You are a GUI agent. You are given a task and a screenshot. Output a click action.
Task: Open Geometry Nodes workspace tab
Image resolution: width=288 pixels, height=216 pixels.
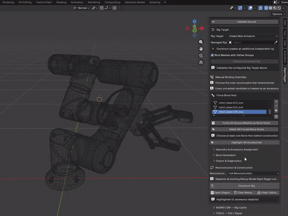pyautogui.click(x=135, y=2)
